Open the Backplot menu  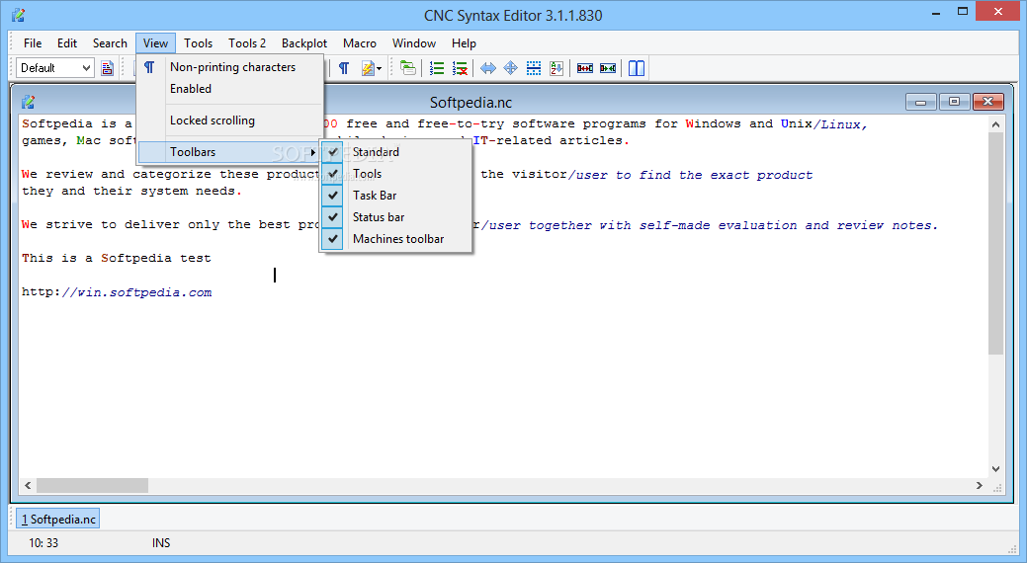click(x=304, y=43)
